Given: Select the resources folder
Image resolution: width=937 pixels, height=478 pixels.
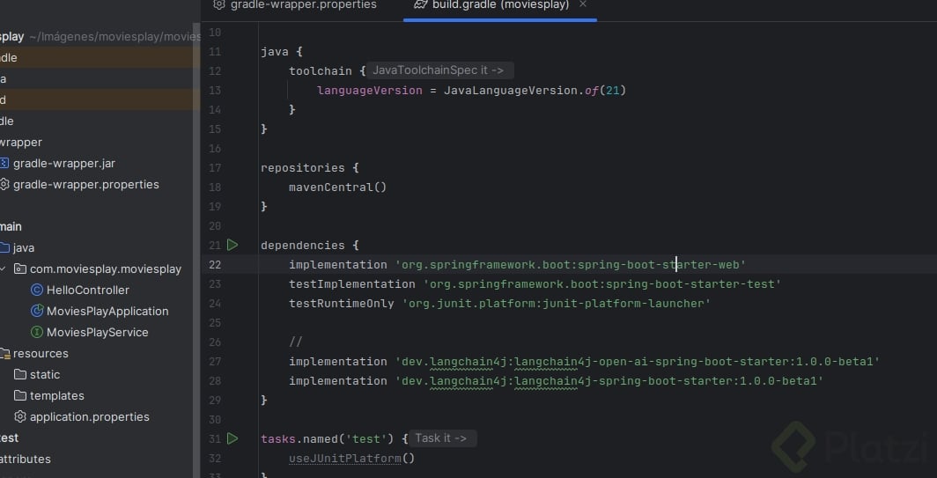Looking at the screenshot, I should point(41,354).
